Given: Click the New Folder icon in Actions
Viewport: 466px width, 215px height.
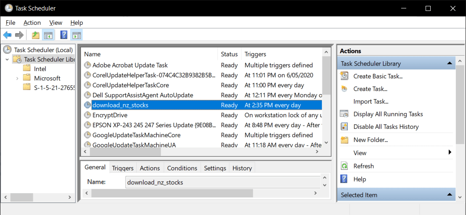Looking at the screenshot, I should [344, 140].
